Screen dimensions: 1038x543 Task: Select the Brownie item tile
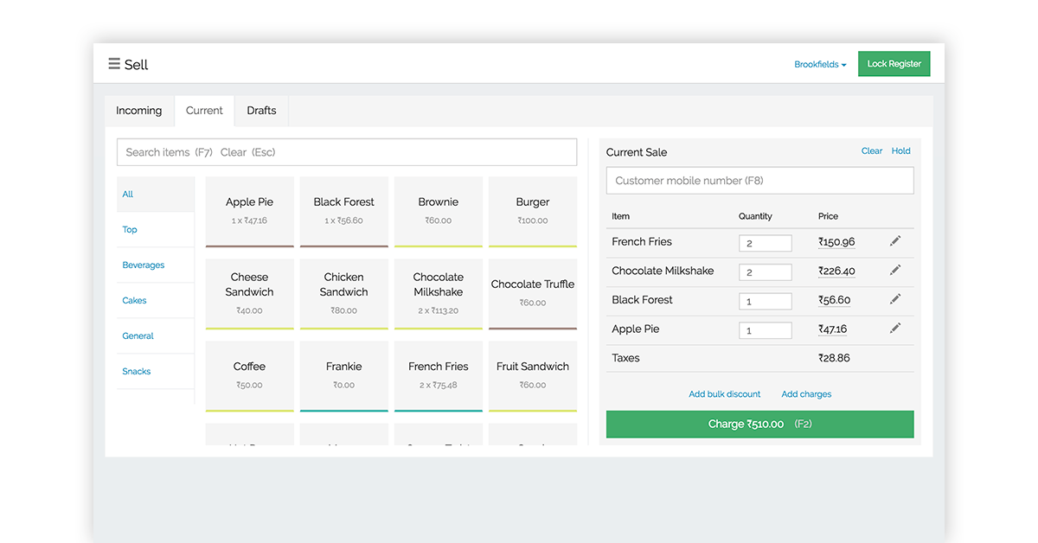pyautogui.click(x=439, y=212)
